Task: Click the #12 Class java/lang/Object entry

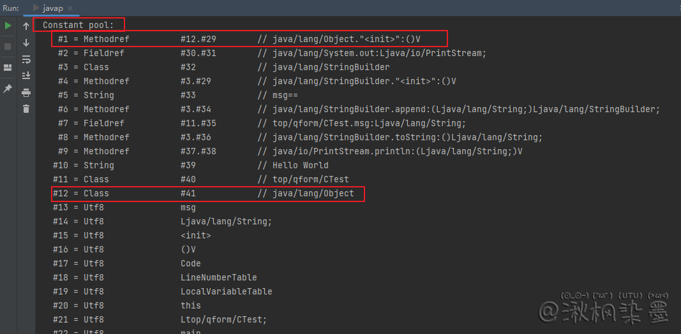Action: pos(208,193)
